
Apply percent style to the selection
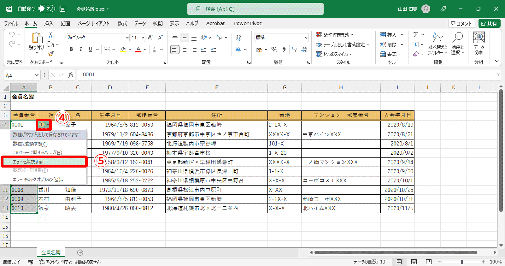tap(275, 49)
